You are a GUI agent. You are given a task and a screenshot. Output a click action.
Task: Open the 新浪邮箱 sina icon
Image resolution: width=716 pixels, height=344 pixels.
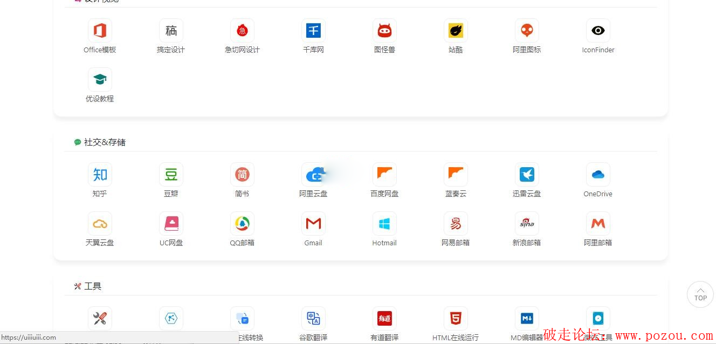(x=527, y=224)
